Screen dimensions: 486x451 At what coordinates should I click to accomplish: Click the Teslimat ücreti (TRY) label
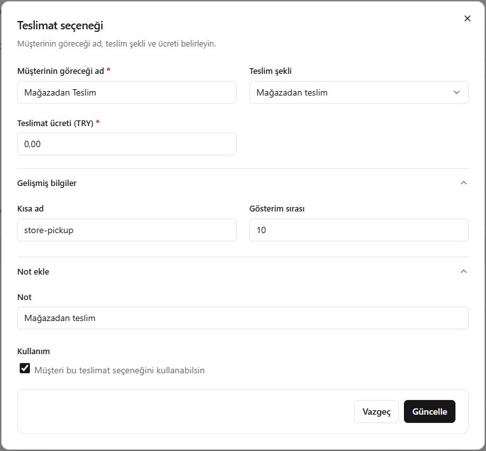pos(55,123)
